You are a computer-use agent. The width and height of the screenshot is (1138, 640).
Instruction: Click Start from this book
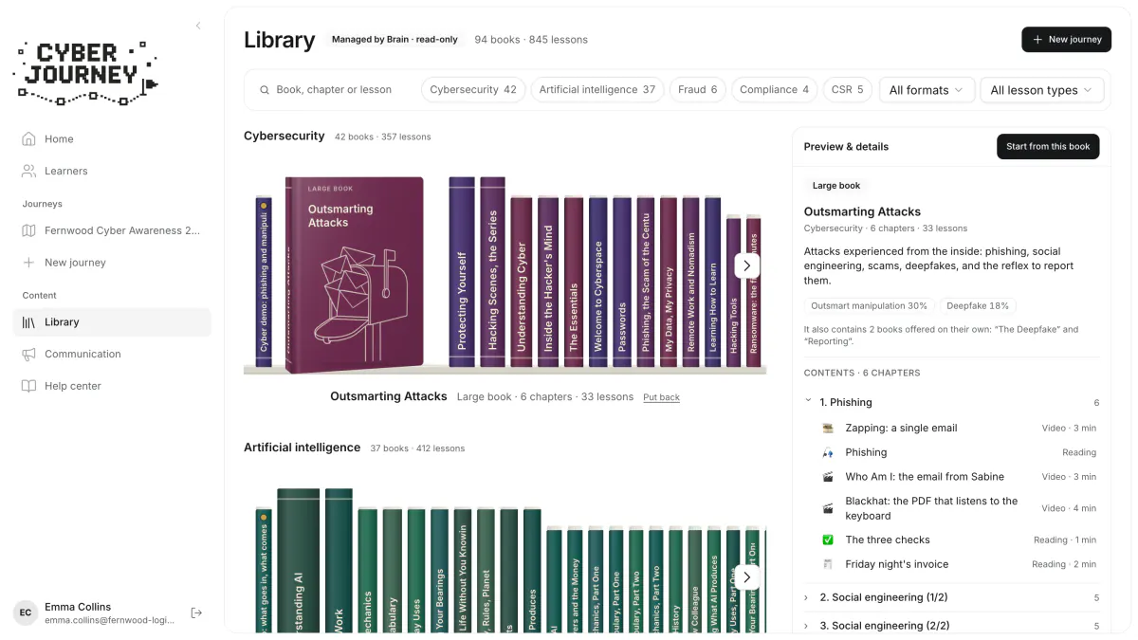point(1048,147)
